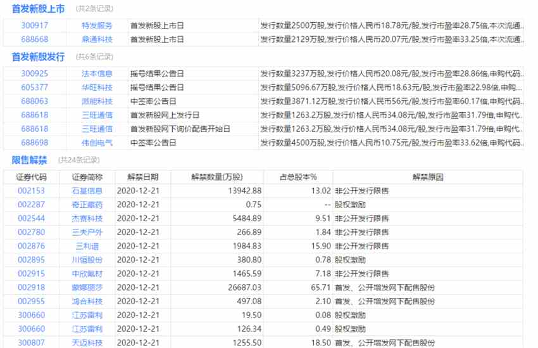Open the 杰赛科技 stock name link
Image resolution: width=538 pixels, height=348 pixels.
[x=87, y=218]
